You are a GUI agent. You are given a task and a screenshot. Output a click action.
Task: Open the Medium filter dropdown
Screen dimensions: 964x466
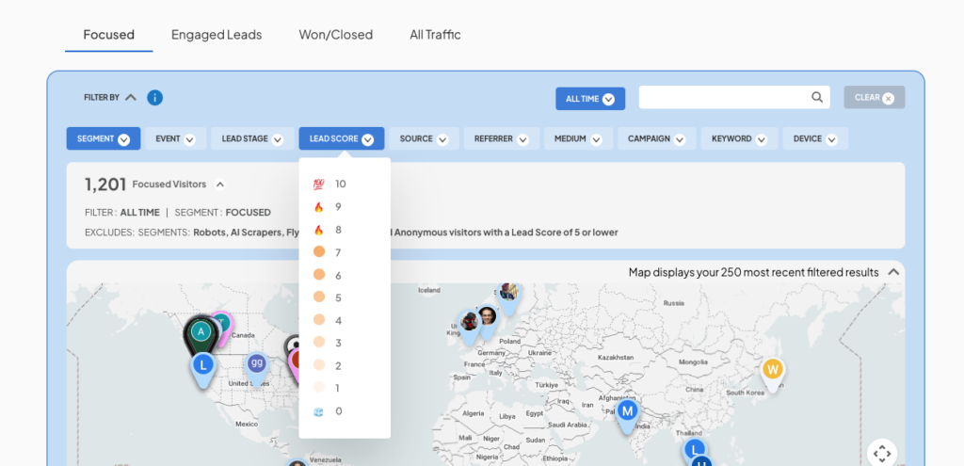pos(579,139)
